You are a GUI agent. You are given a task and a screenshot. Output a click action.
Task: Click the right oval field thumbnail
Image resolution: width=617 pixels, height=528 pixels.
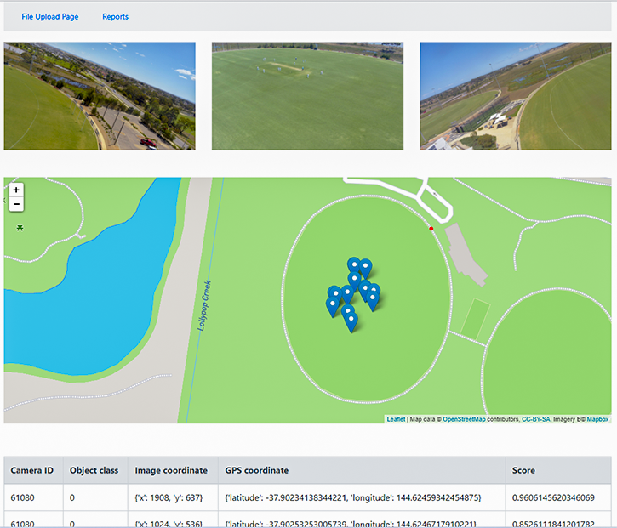[516, 96]
